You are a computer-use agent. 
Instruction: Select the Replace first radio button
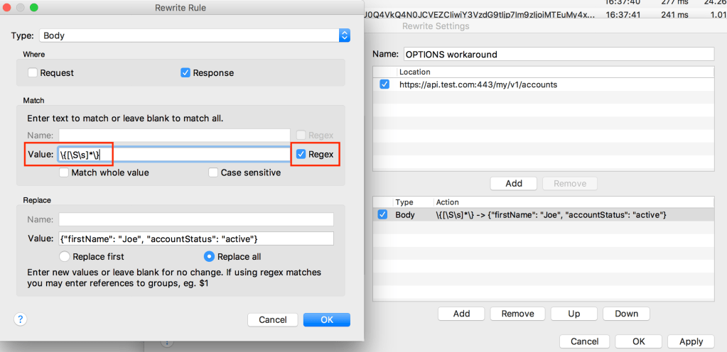(x=65, y=256)
